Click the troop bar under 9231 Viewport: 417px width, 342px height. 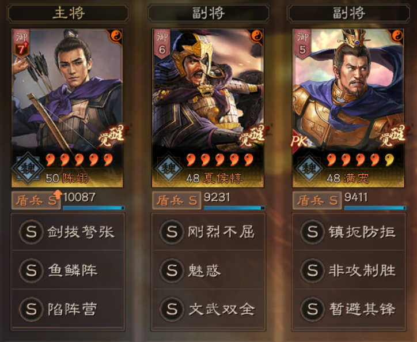pos(234,208)
